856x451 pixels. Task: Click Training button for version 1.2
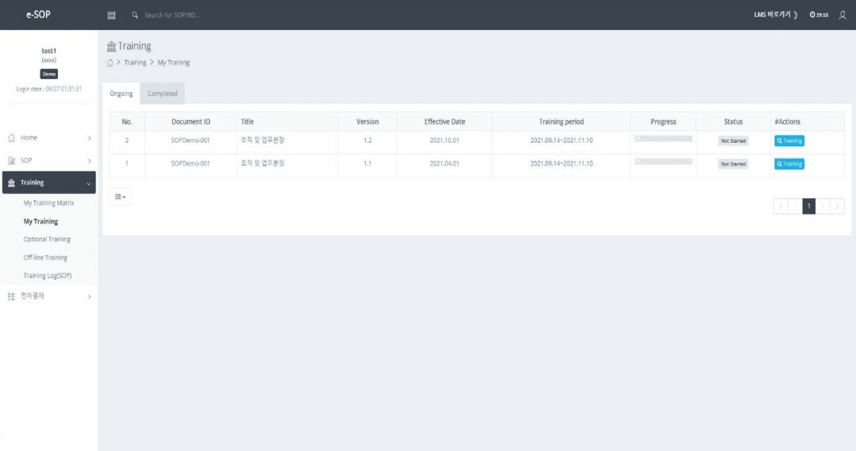coord(789,141)
